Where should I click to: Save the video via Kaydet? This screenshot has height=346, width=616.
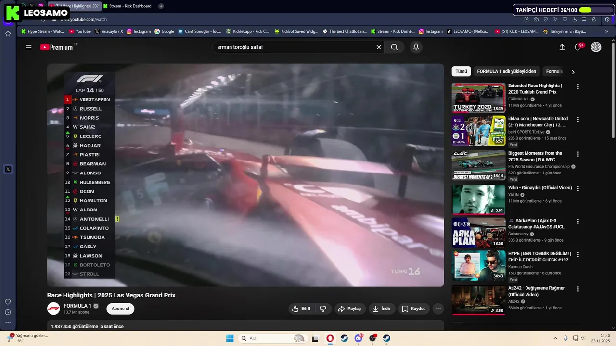click(413, 309)
